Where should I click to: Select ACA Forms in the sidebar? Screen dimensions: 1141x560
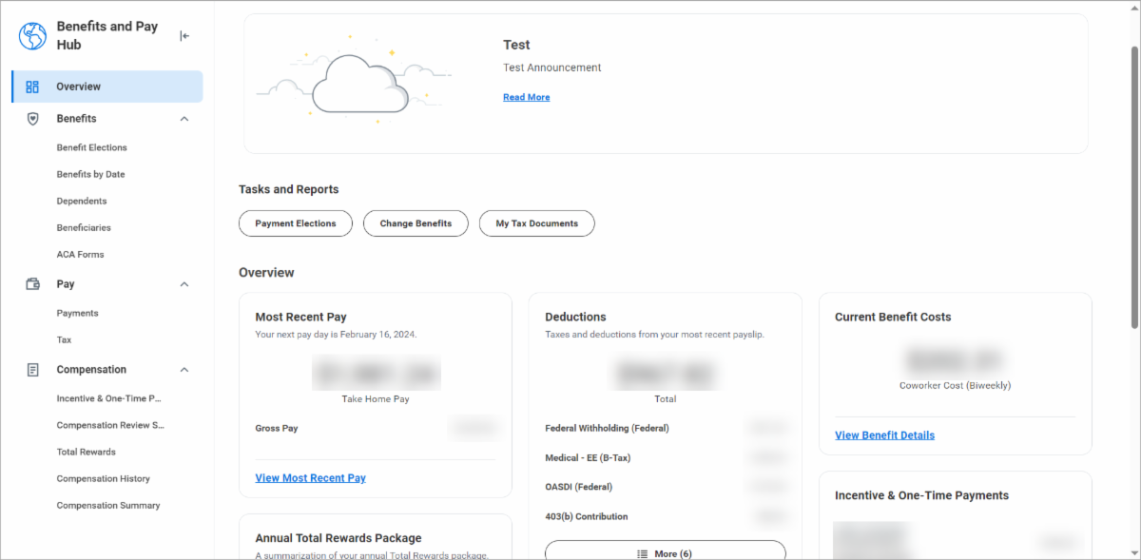[x=78, y=254]
